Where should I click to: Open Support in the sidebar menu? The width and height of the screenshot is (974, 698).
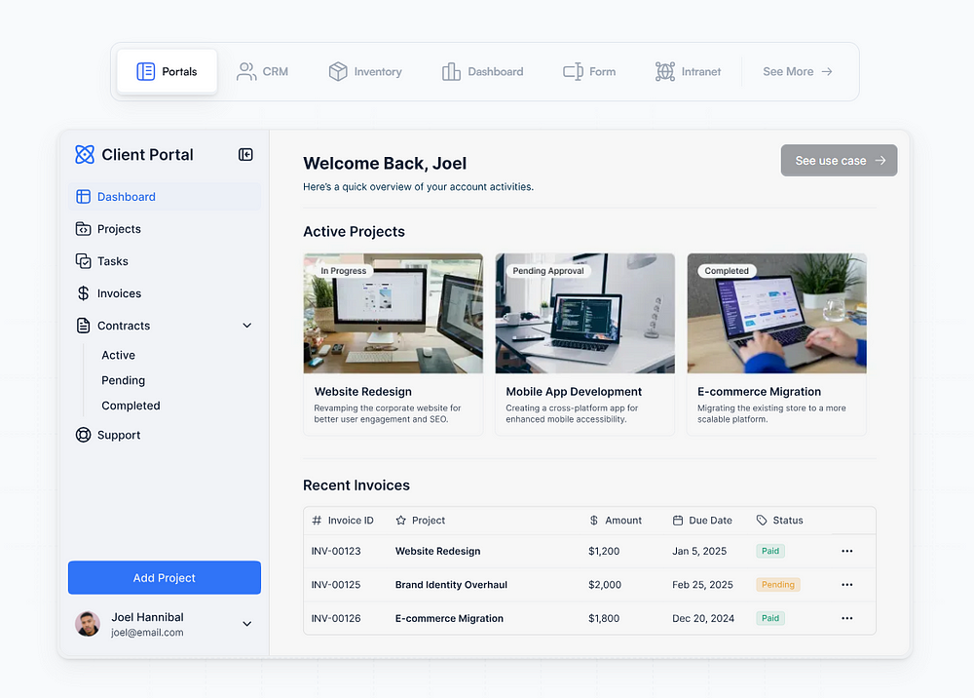165,435
